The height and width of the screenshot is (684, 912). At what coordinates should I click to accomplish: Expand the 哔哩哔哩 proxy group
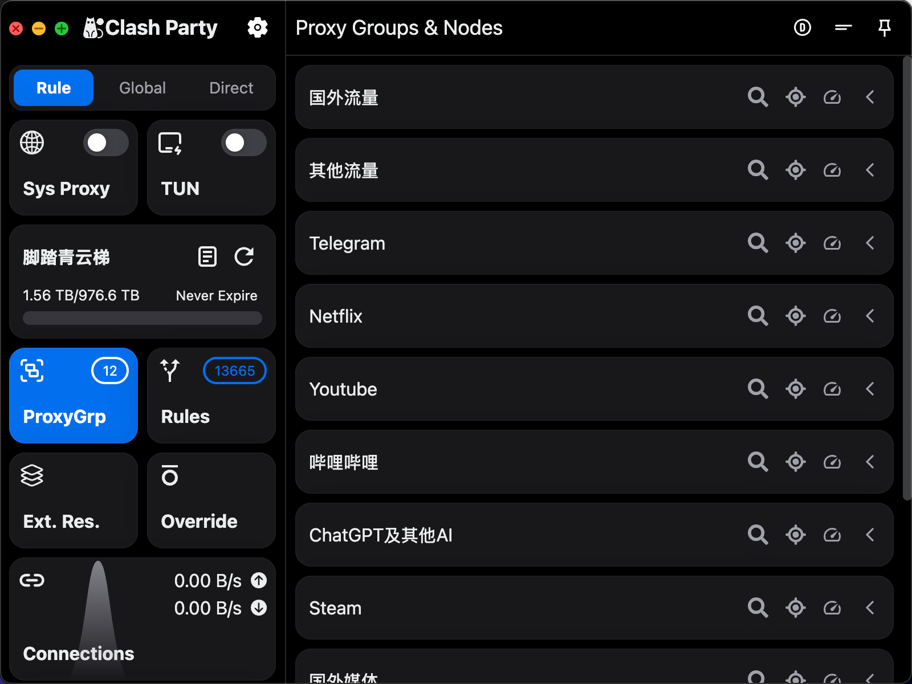coord(870,462)
